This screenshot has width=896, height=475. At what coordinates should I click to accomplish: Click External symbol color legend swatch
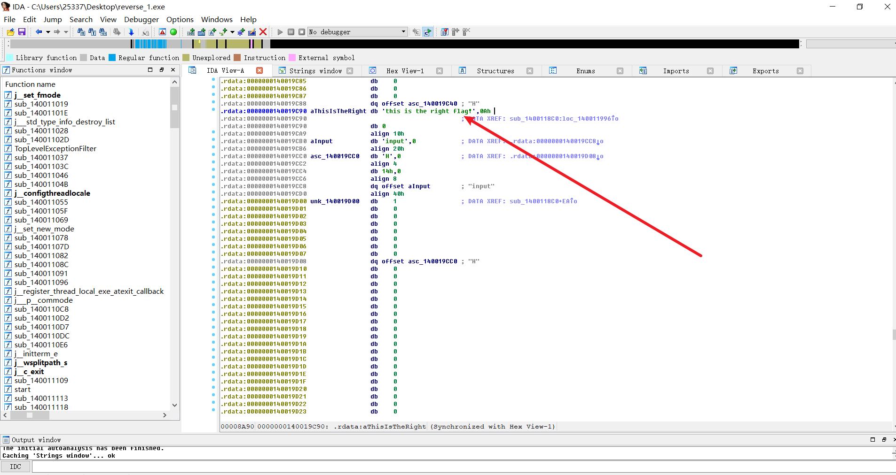[x=292, y=57]
